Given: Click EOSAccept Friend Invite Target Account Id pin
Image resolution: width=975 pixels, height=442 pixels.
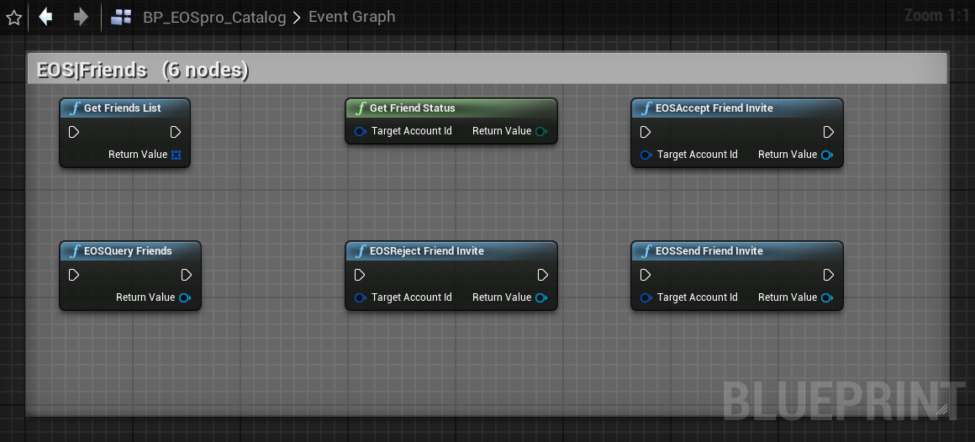Looking at the screenshot, I should tap(646, 155).
